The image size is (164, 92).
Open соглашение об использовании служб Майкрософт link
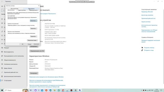46,81
